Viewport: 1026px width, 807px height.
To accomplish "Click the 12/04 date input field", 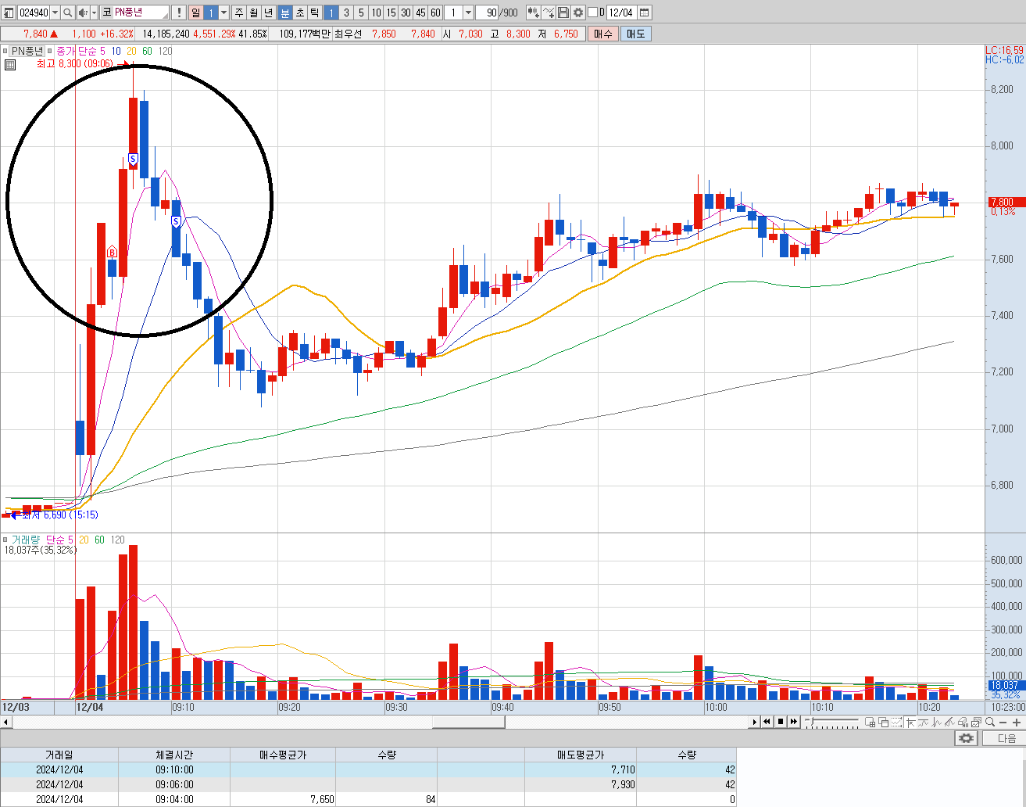I will [x=620, y=13].
